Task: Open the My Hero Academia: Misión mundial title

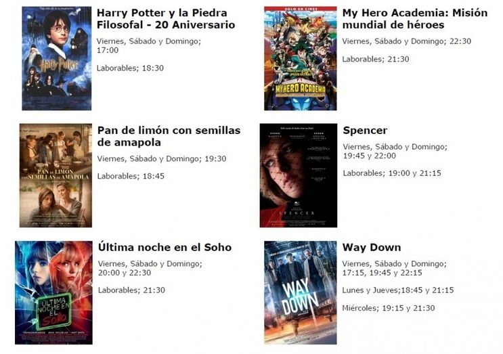Action: (415, 19)
